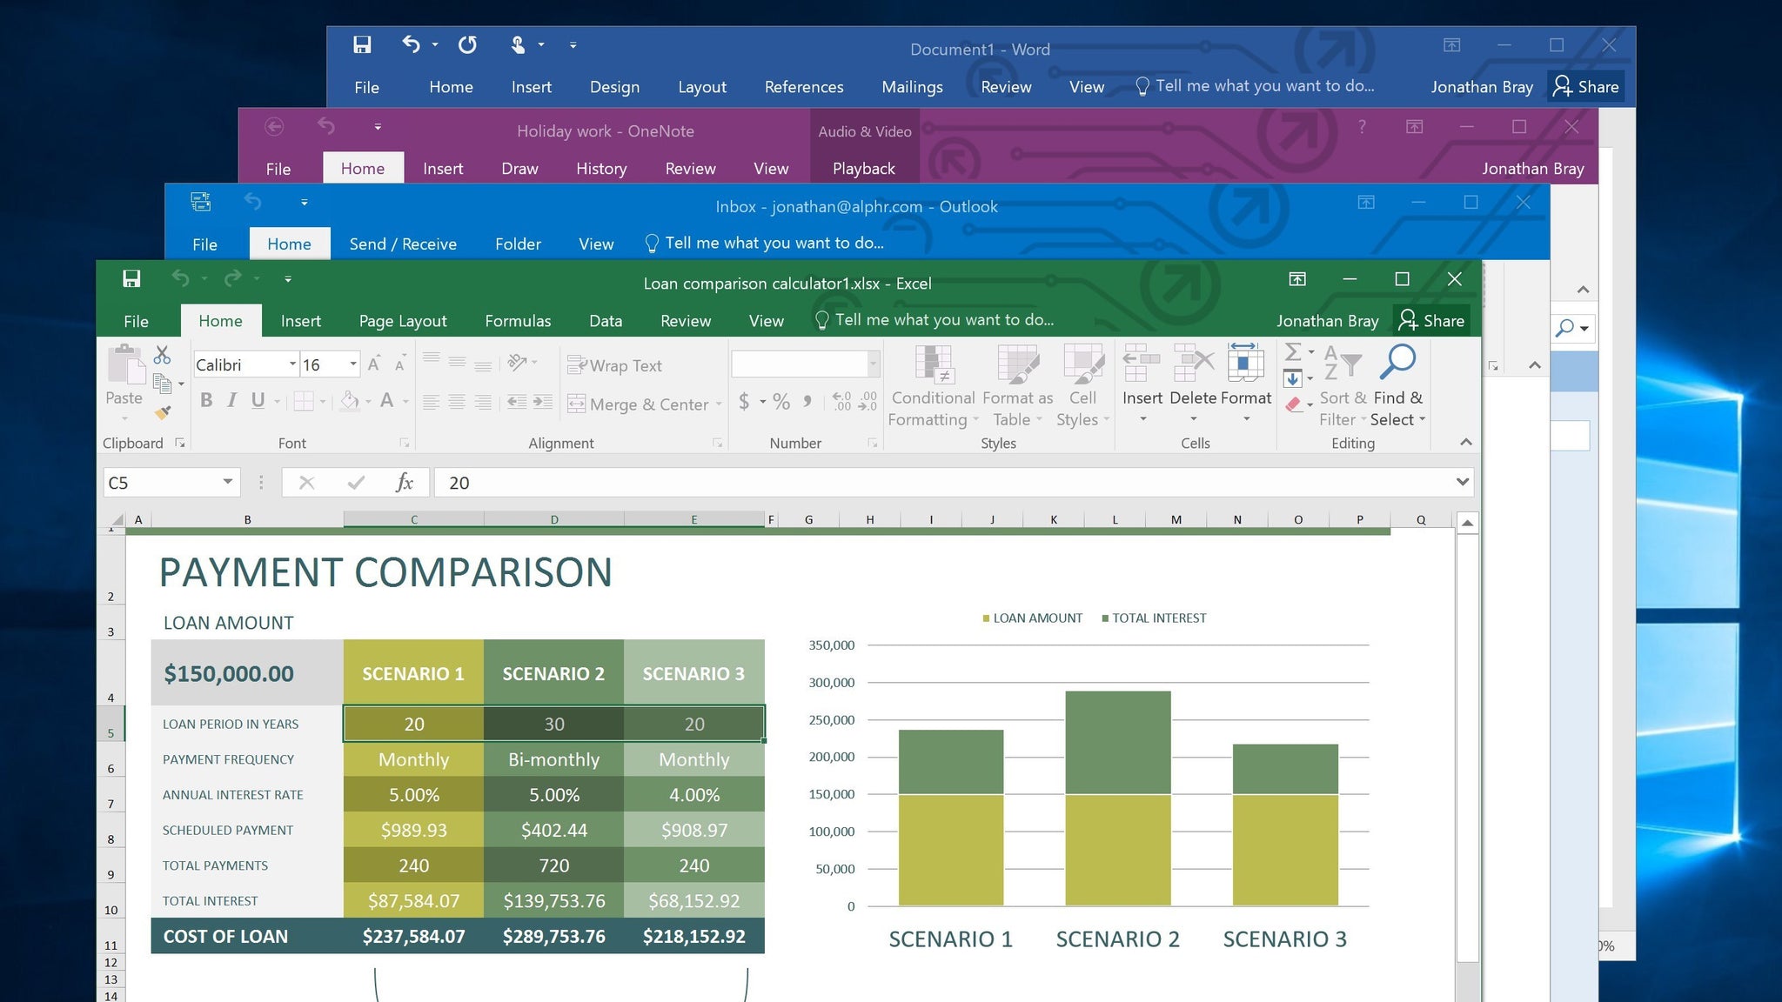Viewport: 1782px width, 1002px height.
Task: Enable Bold formatting on cell
Action: click(204, 401)
